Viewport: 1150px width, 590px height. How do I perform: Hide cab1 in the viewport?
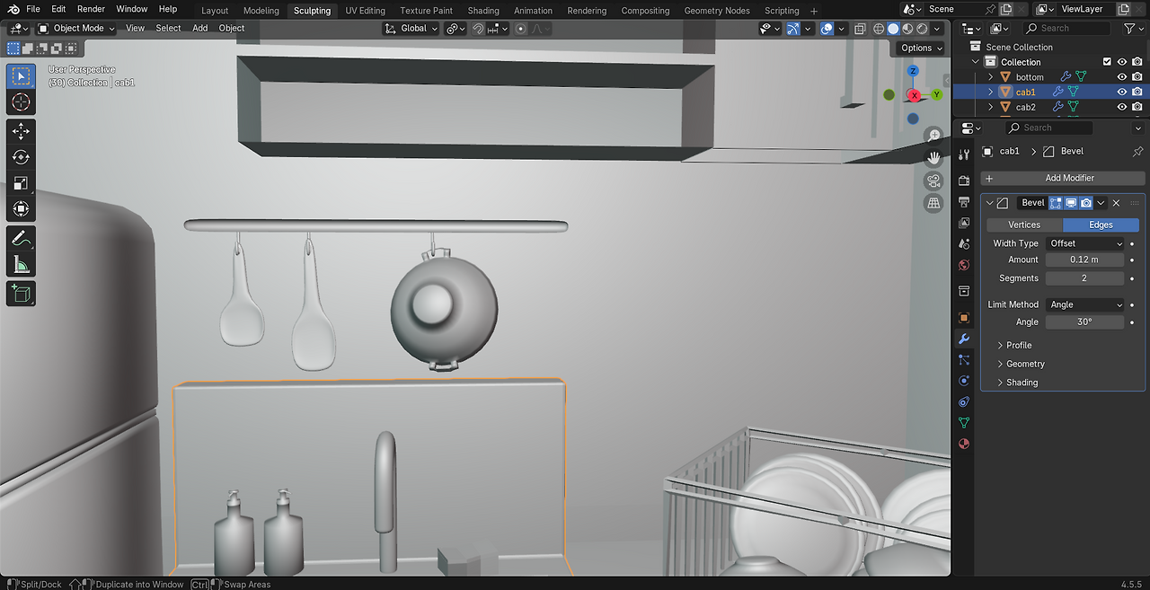(x=1121, y=92)
